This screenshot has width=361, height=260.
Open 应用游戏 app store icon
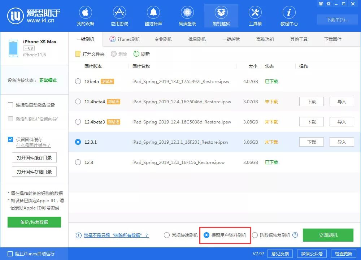coord(119,12)
